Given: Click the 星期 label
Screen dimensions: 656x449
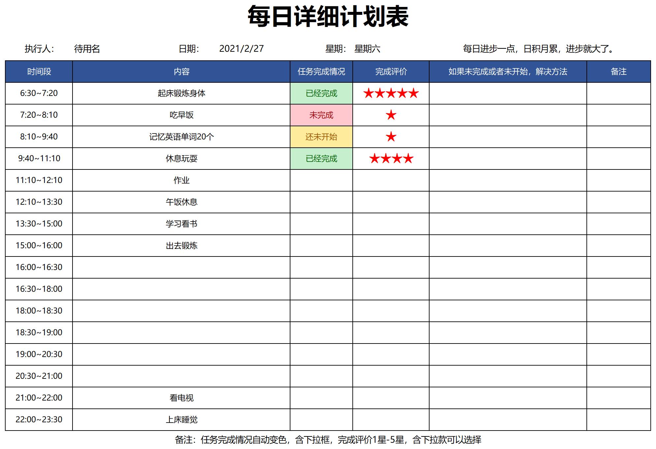Looking at the screenshot, I should (x=336, y=49).
